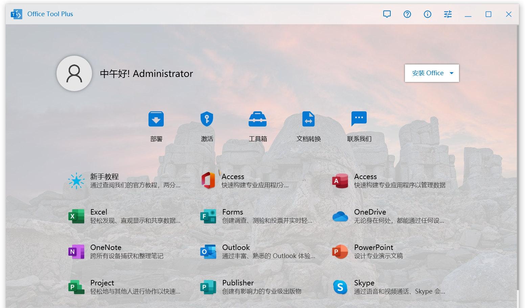The height and width of the screenshot is (308, 525).
Task: Open the 联系我们 contact chat icon
Action: [x=359, y=119]
